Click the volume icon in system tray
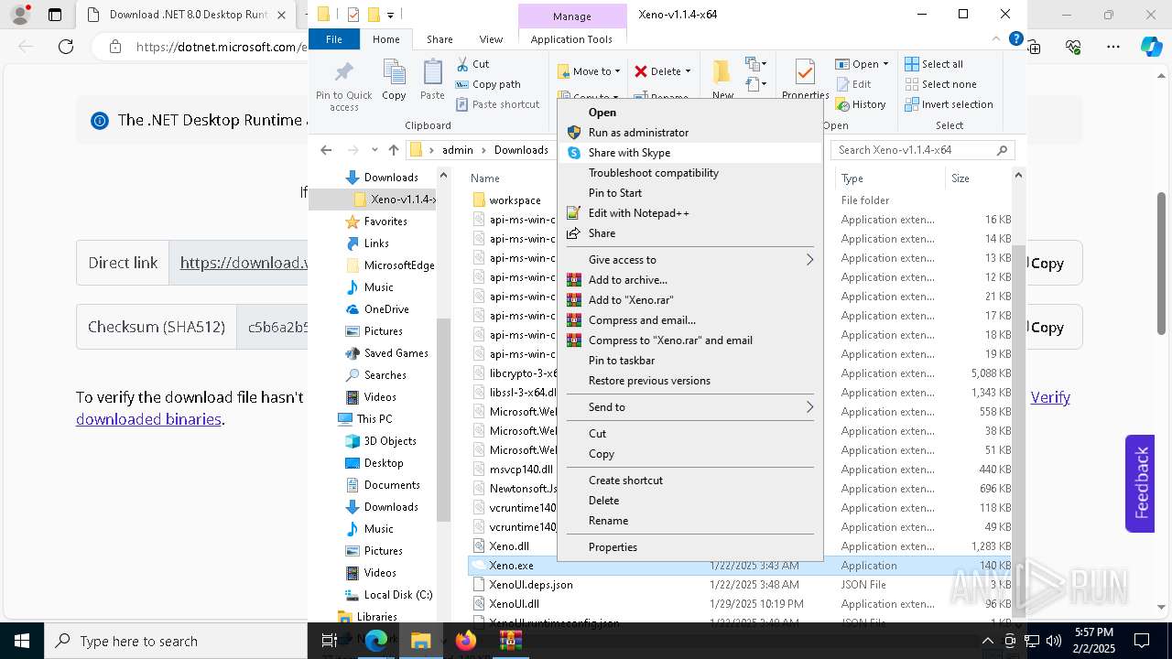The image size is (1172, 659). pyautogui.click(x=1053, y=641)
